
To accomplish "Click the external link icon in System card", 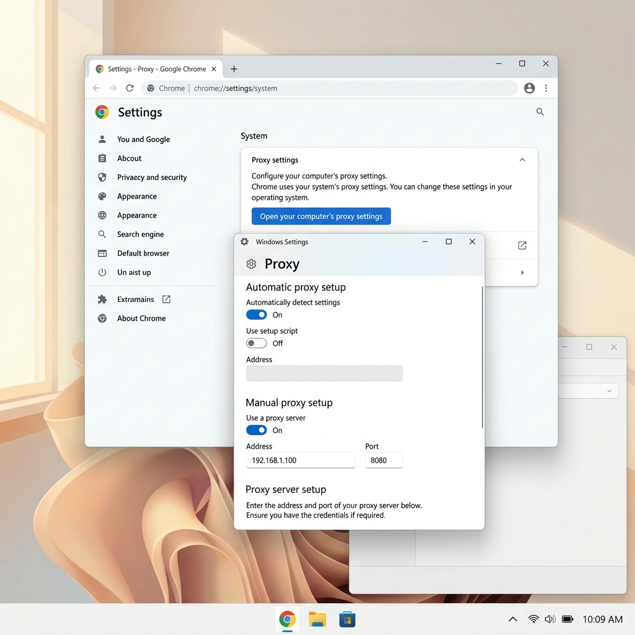I will (522, 246).
